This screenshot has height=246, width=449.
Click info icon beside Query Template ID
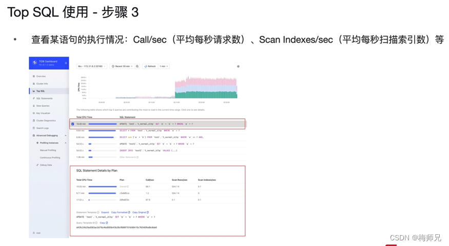(x=96, y=223)
